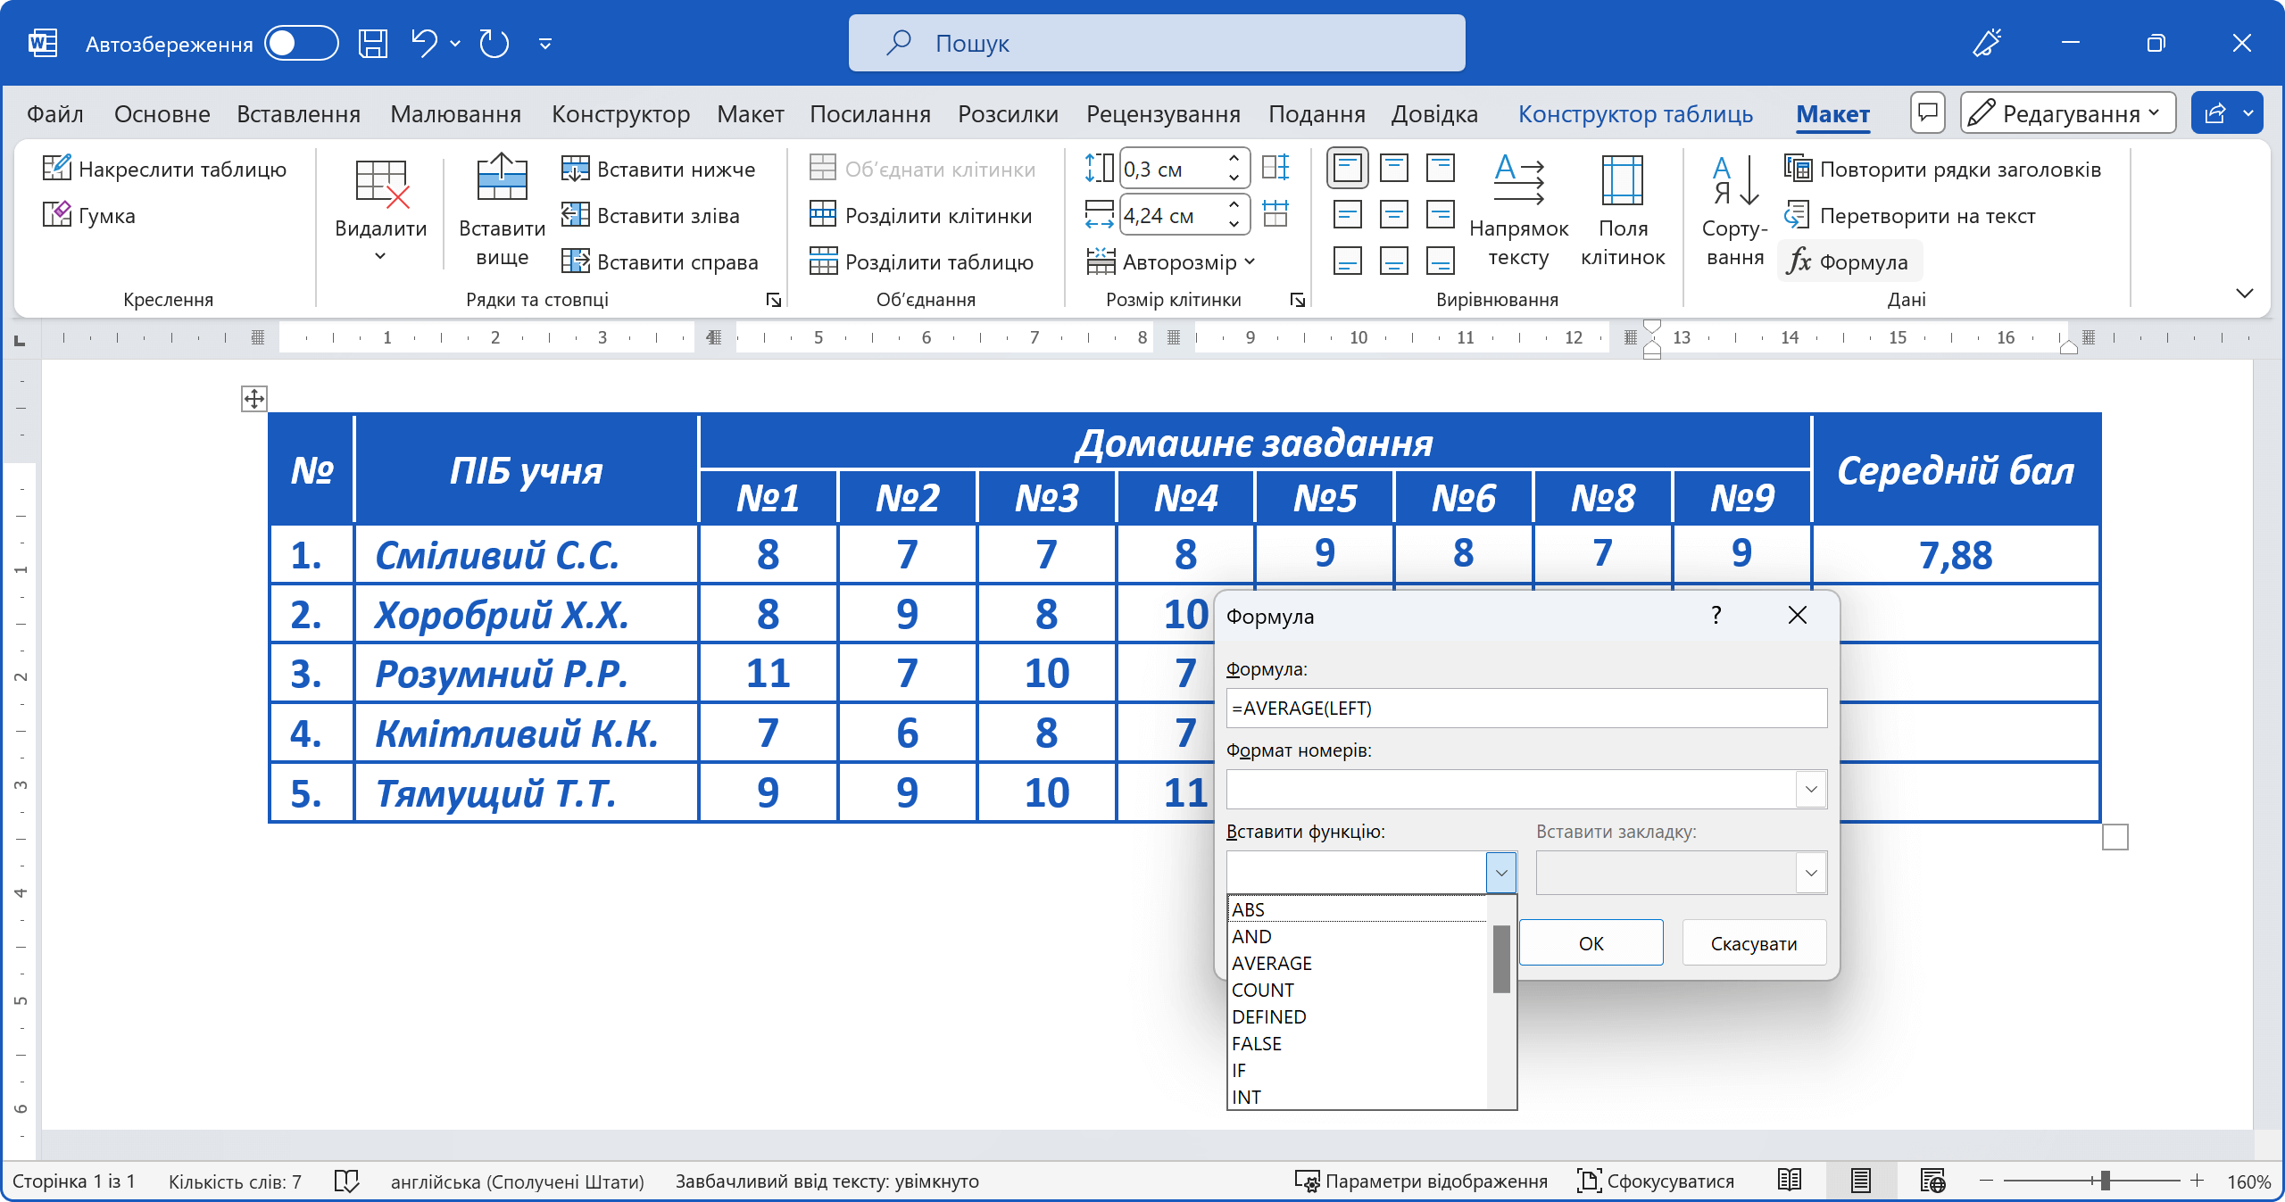2285x1202 pixels.
Task: Click the zoom slider handle in the status bar
Action: tap(2105, 1181)
